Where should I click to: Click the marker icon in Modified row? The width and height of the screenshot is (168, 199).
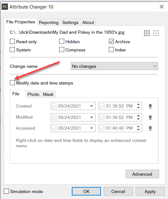click(x=150, y=117)
